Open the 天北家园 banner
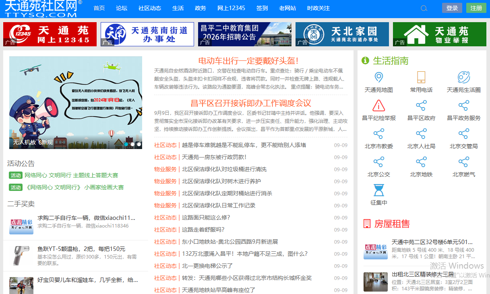The image size is (490, 294). [x=342, y=34]
